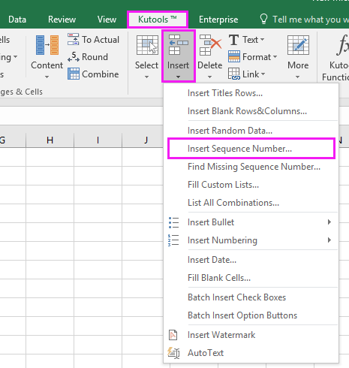Choose Insert Blank Rows&Columns
This screenshot has width=349, height=368.
tap(251, 111)
